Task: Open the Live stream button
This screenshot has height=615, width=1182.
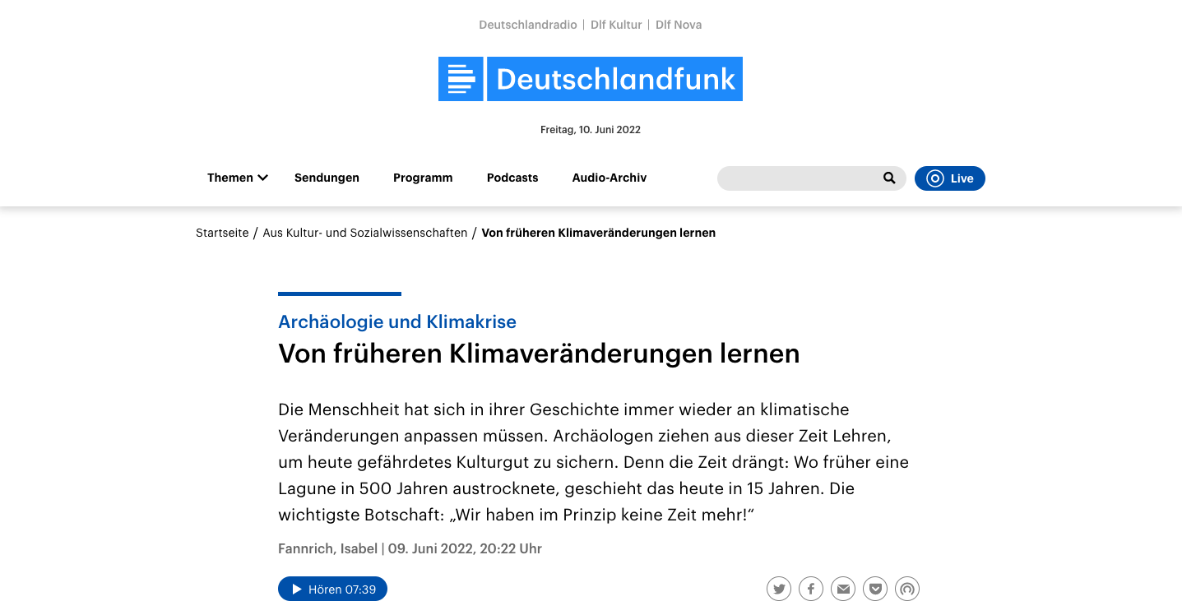Action: click(950, 178)
